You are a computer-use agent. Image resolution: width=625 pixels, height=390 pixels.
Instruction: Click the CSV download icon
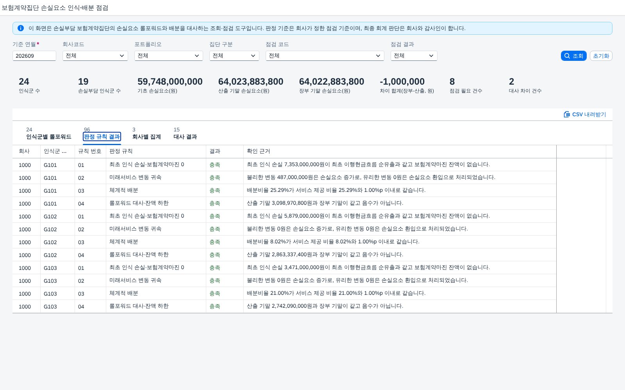567,114
